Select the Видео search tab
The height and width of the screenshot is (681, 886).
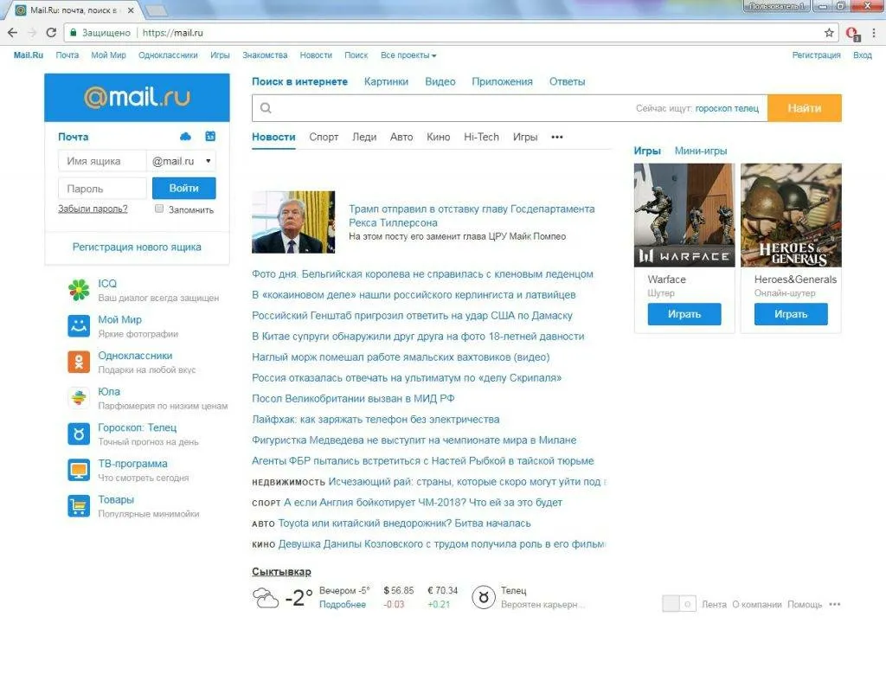(440, 81)
